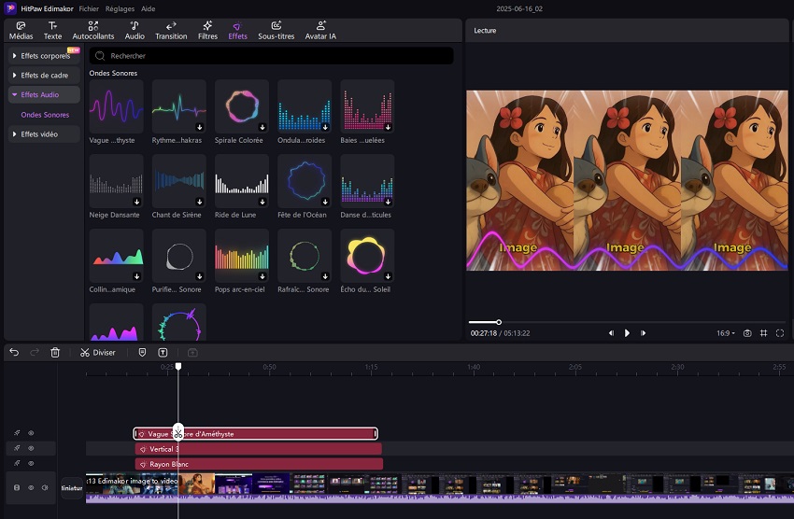The height and width of the screenshot is (519, 794).
Task: Click the preview playback progress slider
Action: tap(626, 322)
